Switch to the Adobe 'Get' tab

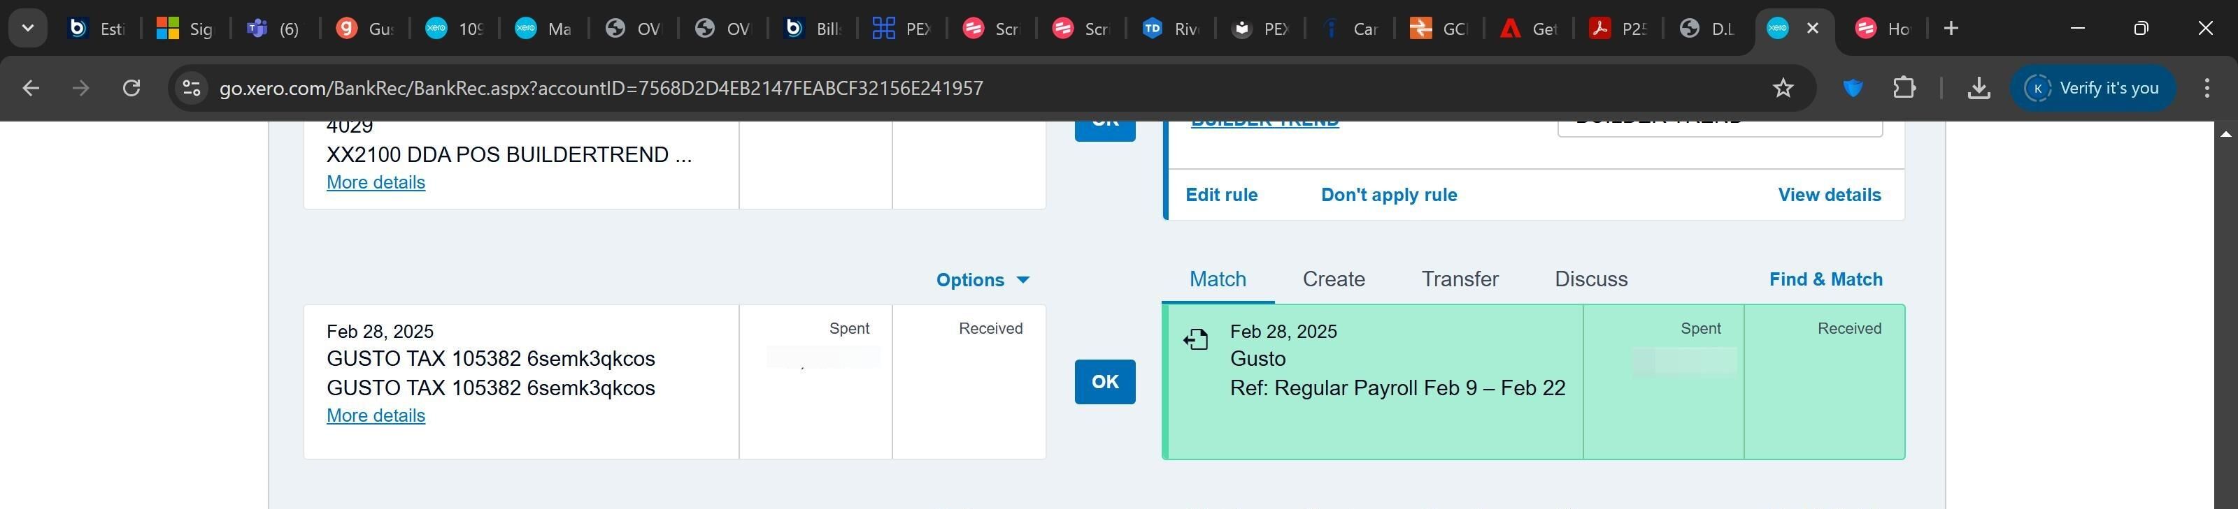pyautogui.click(x=1527, y=29)
